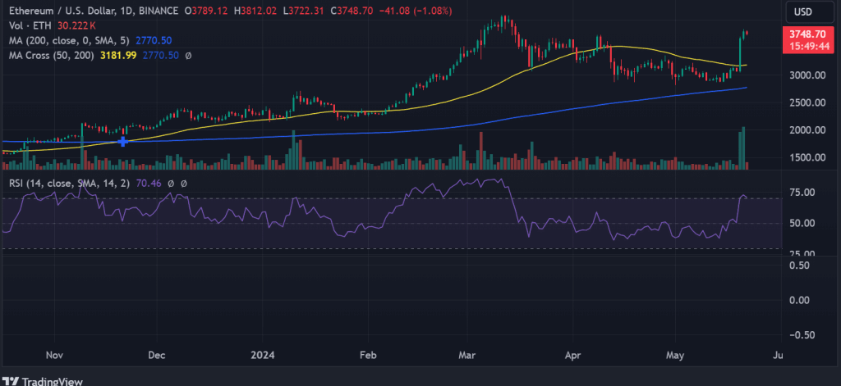
Task: Click the Nov label on time axis
Action: [x=55, y=355]
